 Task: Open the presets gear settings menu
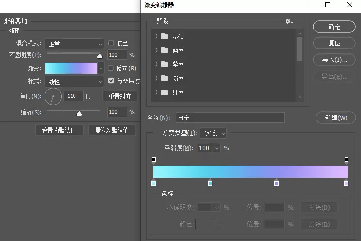289,21
